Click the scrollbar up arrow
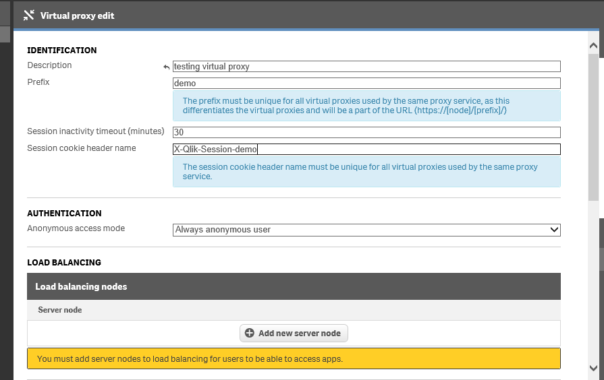Image resolution: width=604 pixels, height=380 pixels. click(594, 46)
